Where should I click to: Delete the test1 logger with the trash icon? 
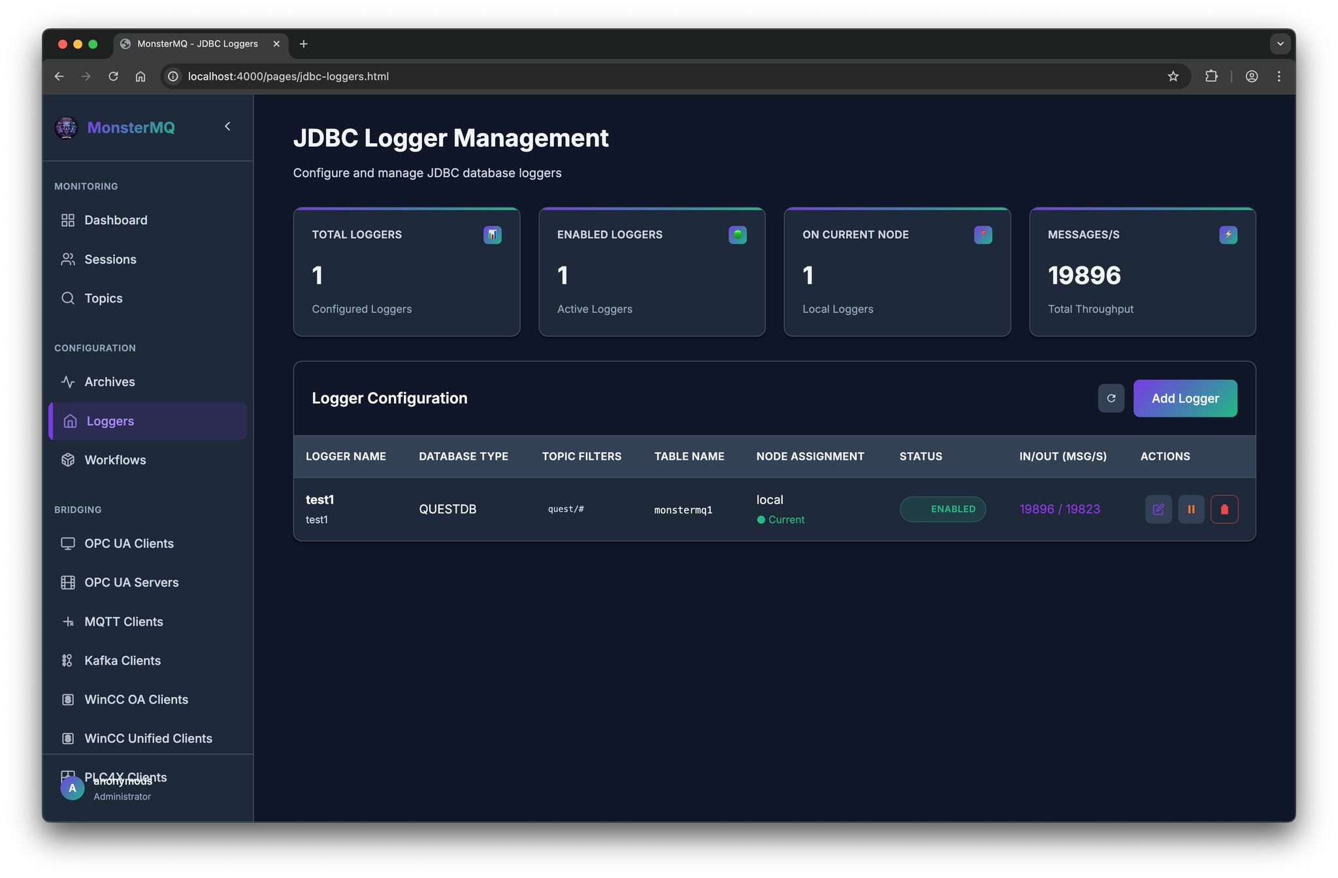[x=1224, y=509]
